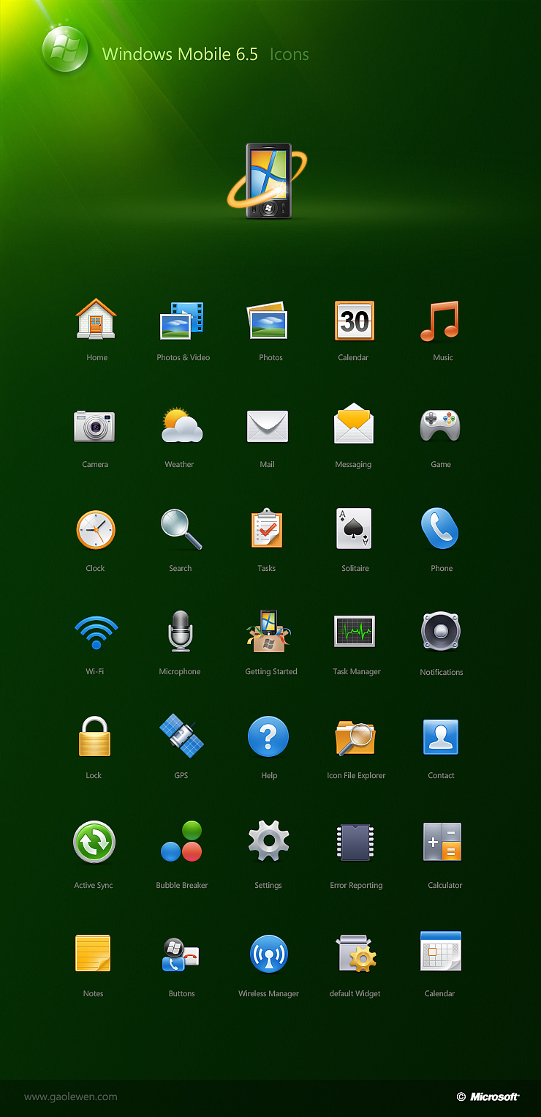This screenshot has height=1117, width=541.
Task: Open the Clock icon
Action: pos(96,530)
